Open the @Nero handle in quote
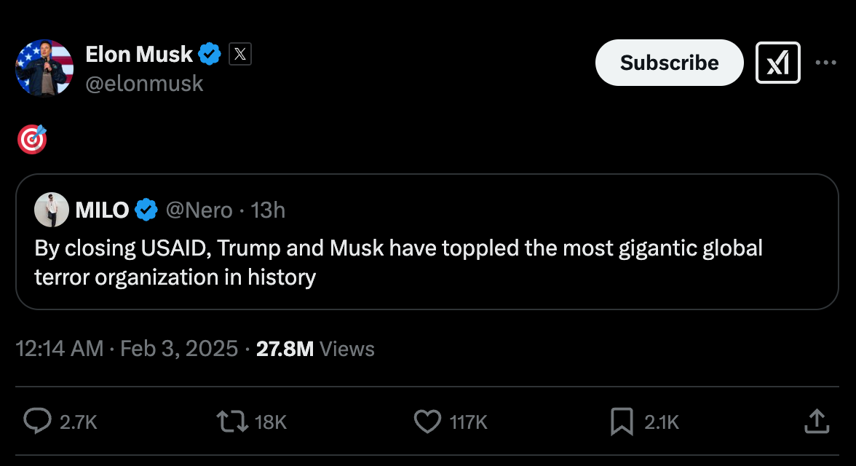856x466 pixels. (199, 210)
